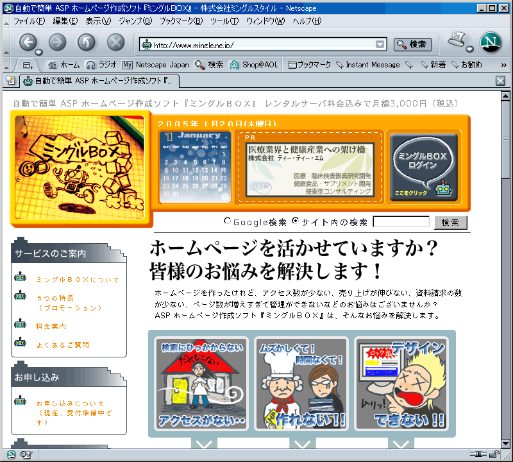Open the 新着 toolbar bookmark
Viewport: 513px width, 462px height.
(433, 65)
